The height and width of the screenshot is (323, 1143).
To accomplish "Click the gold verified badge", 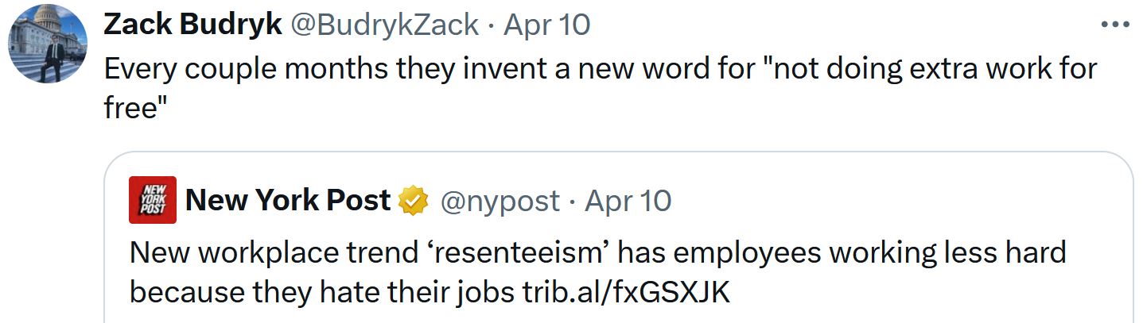I will (x=414, y=201).
